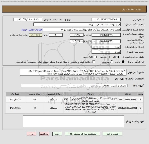Select the کالا radio button
The image size is (149, 144).
(x=118, y=57)
